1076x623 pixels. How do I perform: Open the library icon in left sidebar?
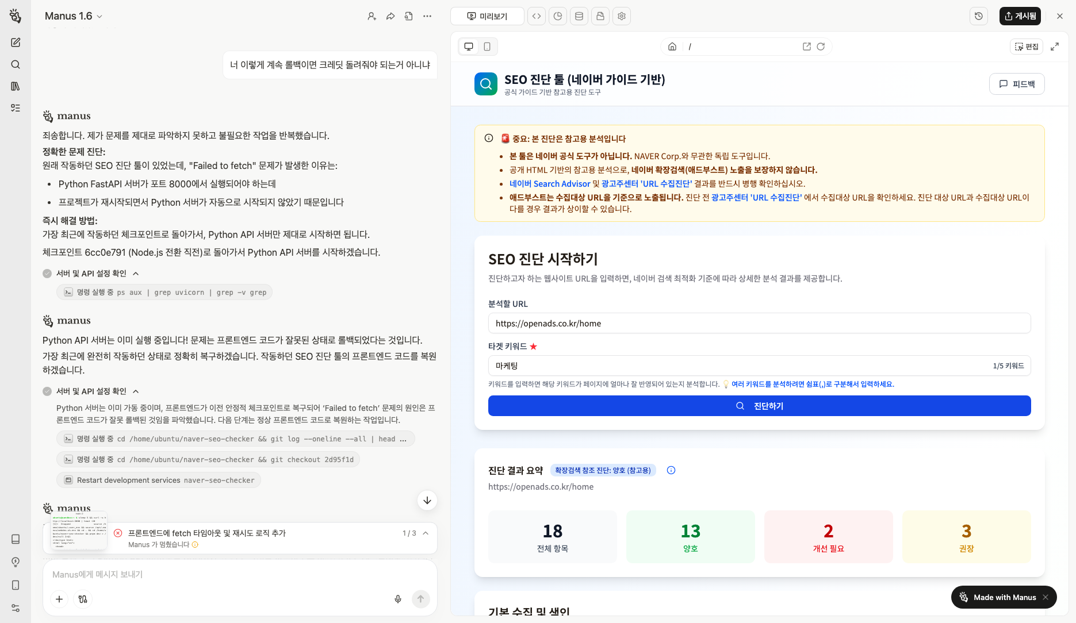click(16, 86)
